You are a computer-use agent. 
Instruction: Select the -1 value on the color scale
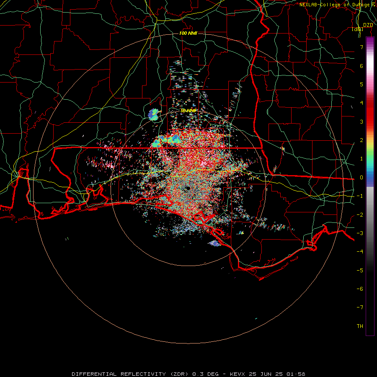tap(360, 196)
